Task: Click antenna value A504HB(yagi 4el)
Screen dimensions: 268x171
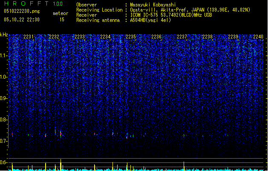Action: click(x=150, y=20)
